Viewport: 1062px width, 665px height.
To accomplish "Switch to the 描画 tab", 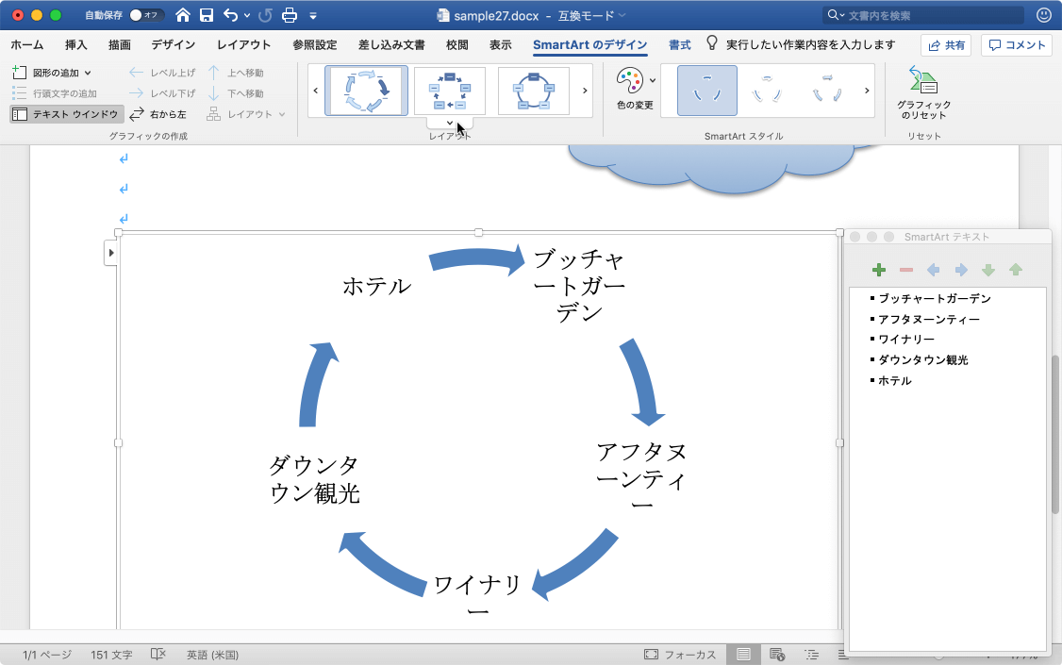I will 119,44.
